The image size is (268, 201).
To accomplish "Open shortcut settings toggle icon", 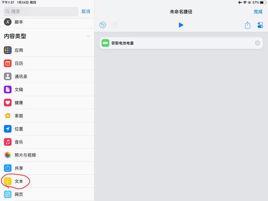I will tap(260, 25).
